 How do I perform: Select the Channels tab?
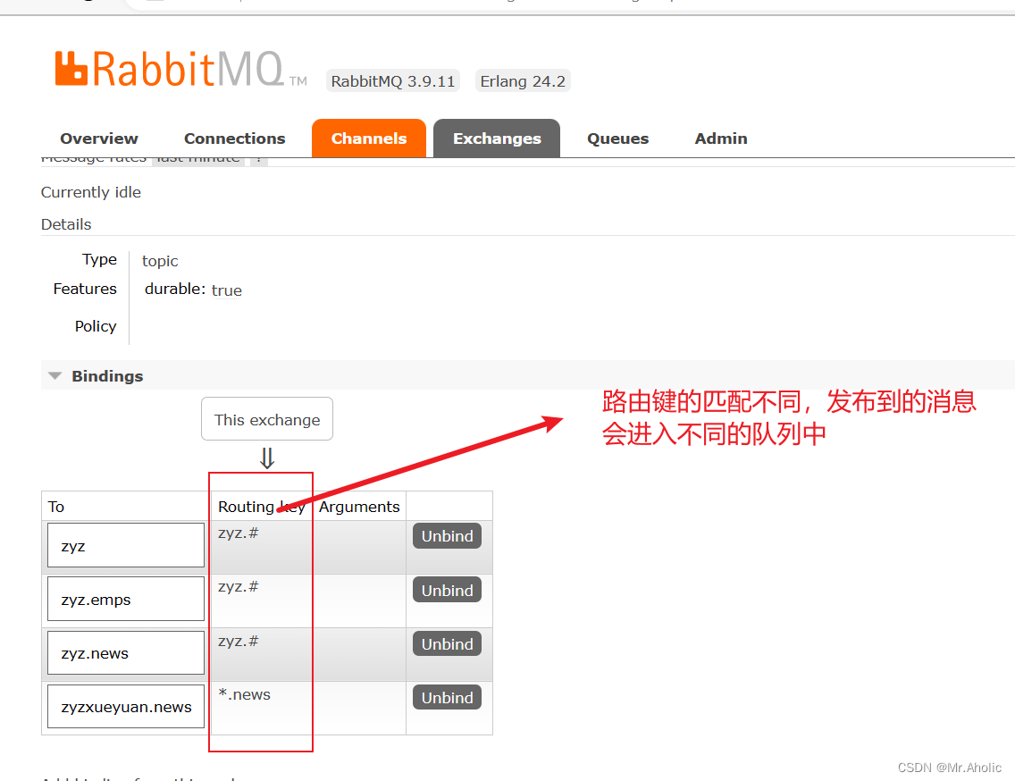tap(369, 139)
